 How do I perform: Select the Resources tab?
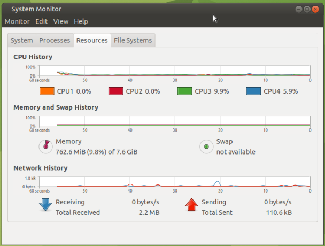point(91,40)
